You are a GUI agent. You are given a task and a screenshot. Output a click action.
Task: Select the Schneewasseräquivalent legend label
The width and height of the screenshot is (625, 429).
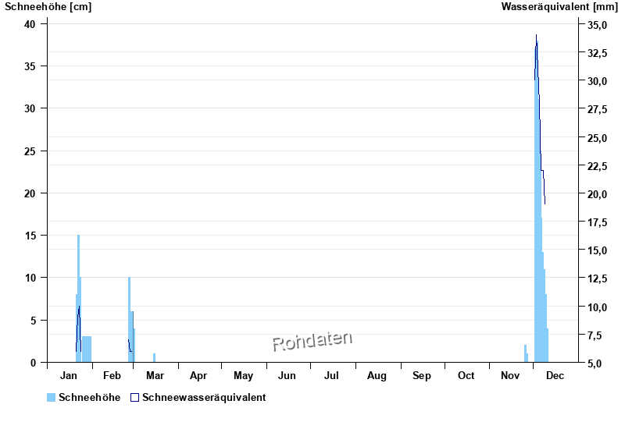pos(204,397)
